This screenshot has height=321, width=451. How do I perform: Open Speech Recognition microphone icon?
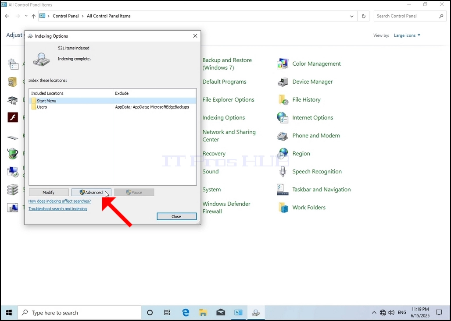coord(283,171)
